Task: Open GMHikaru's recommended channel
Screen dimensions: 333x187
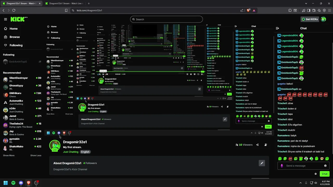Action: pyautogui.click(x=22, y=95)
